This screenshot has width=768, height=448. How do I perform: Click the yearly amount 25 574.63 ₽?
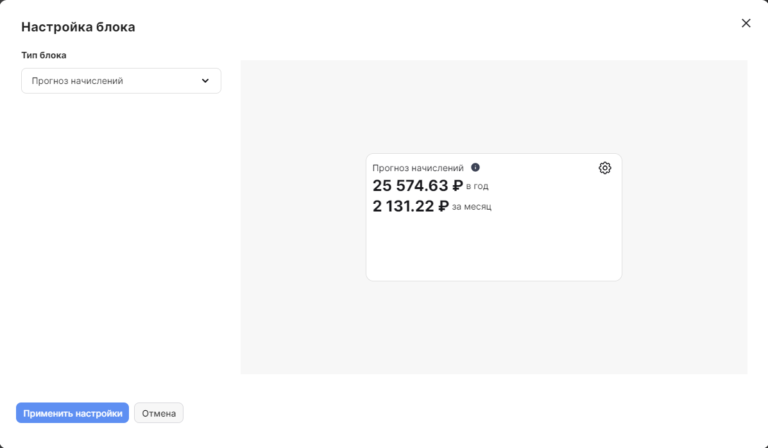click(x=410, y=186)
